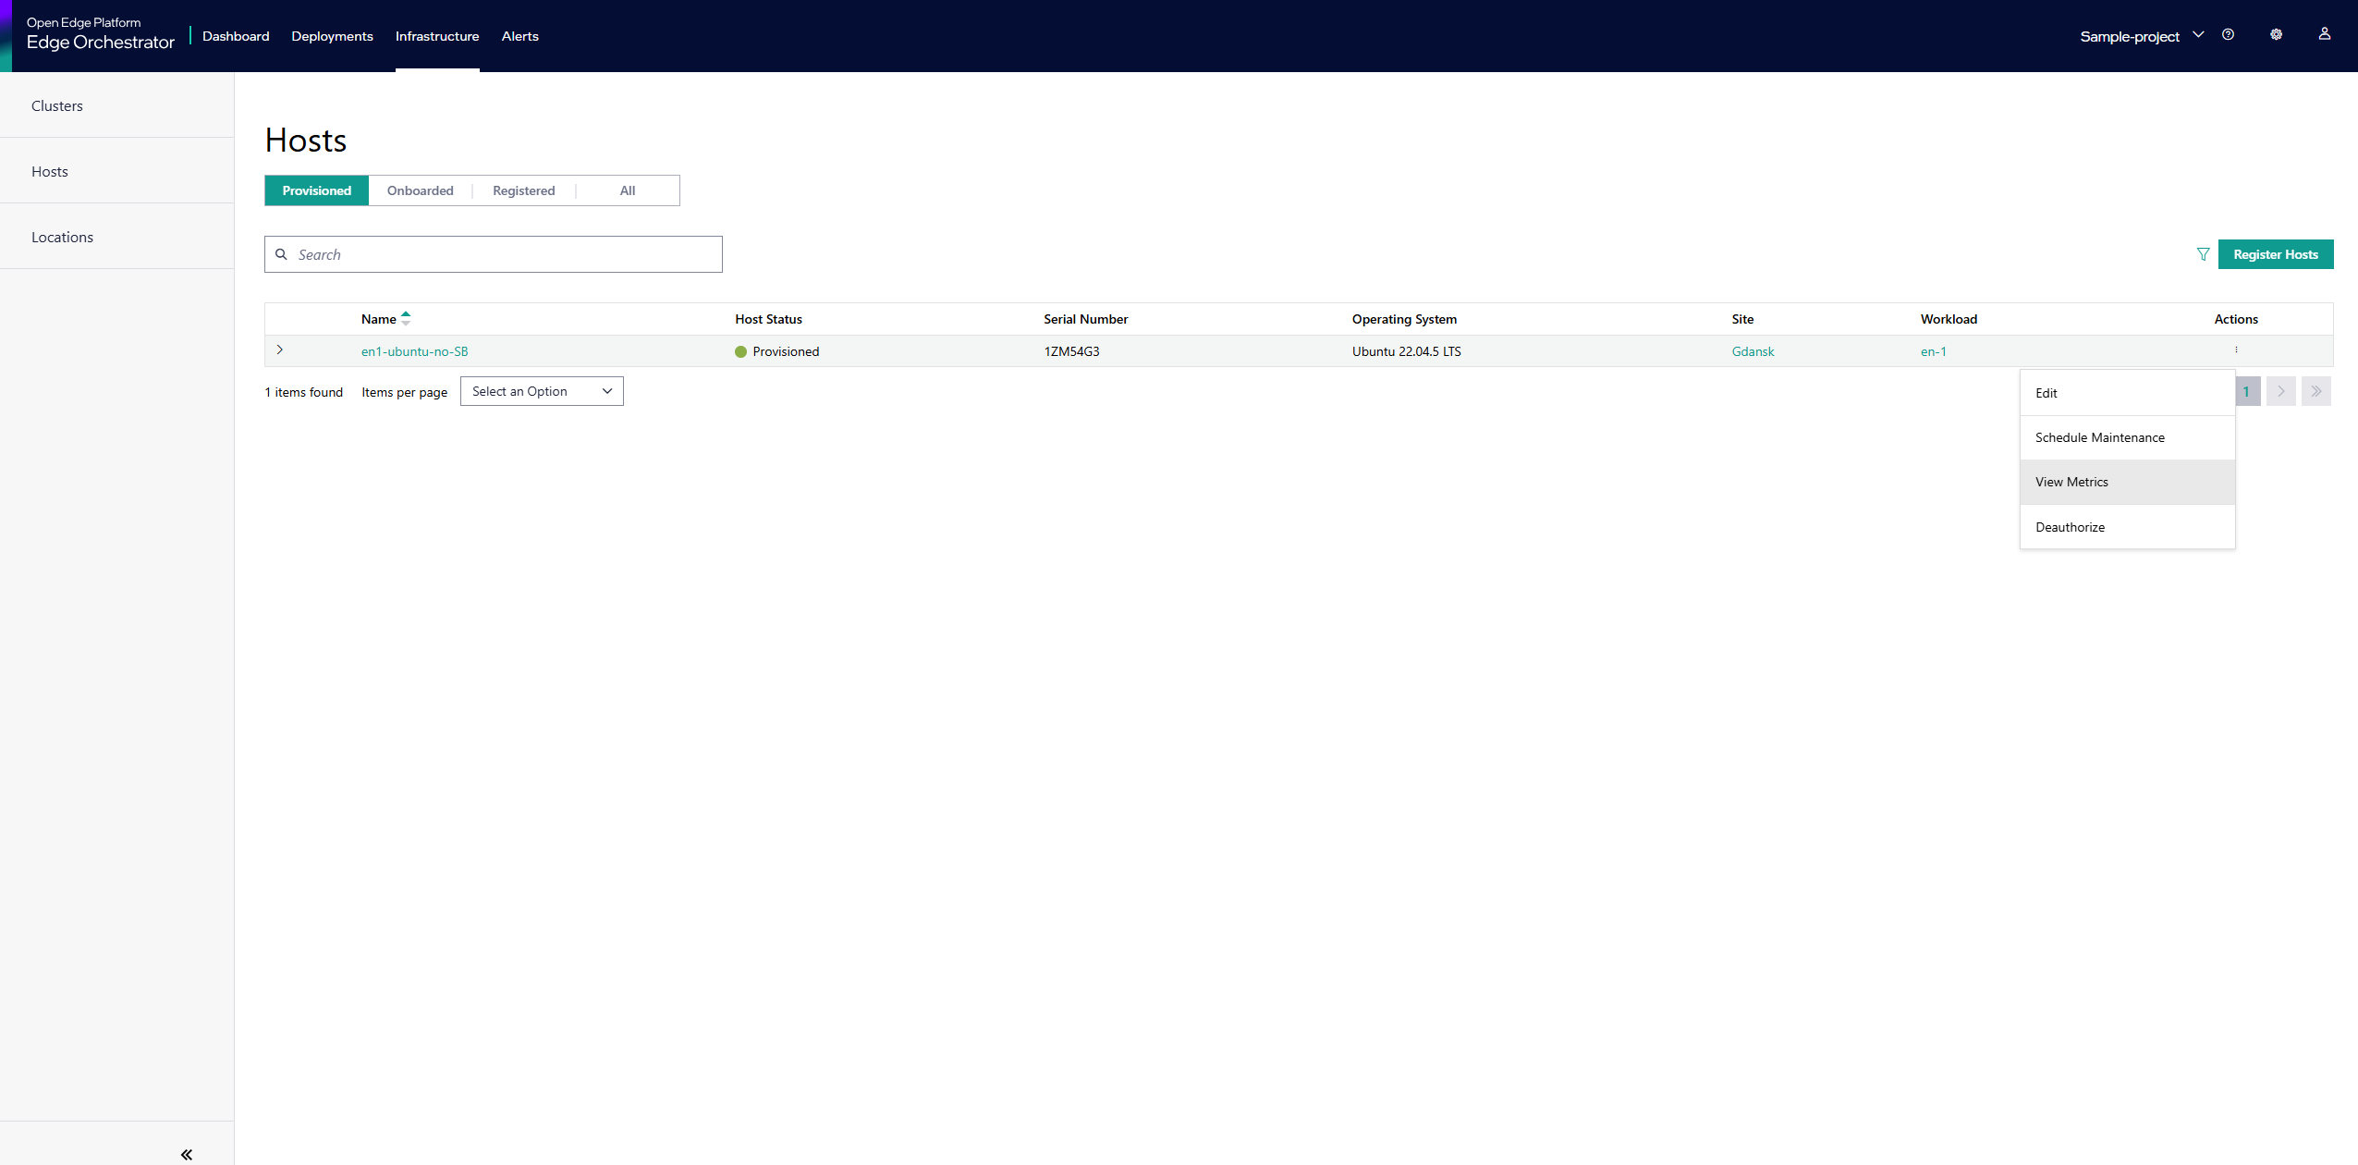This screenshot has height=1165, width=2358.
Task: Open the settings gear icon
Action: click(2276, 35)
